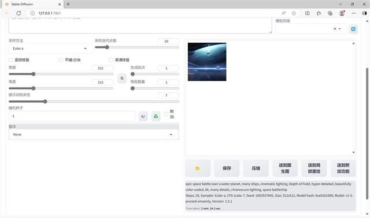Open the output folder via yellow folder icon
The height and width of the screenshot is (218, 370).
pyautogui.click(x=198, y=168)
